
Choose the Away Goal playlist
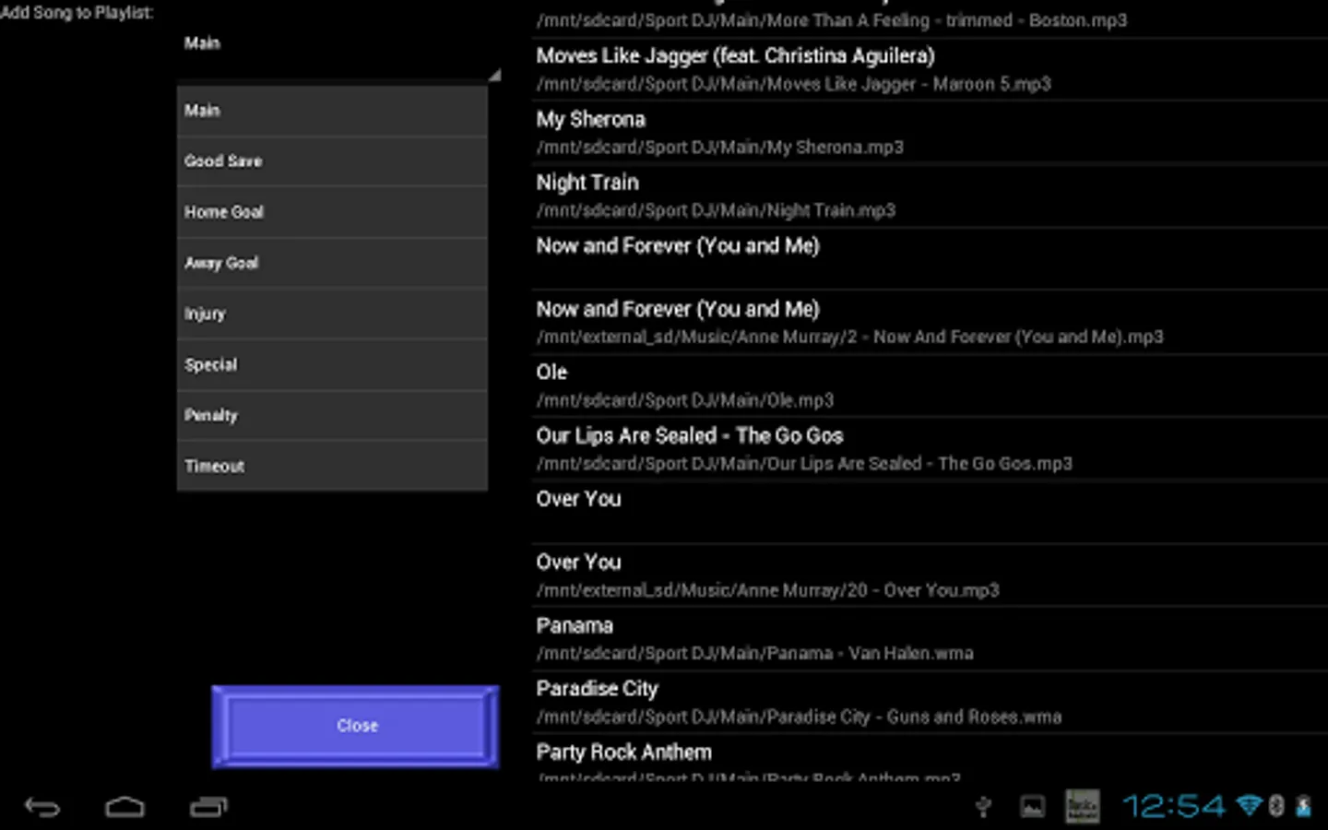coord(332,263)
